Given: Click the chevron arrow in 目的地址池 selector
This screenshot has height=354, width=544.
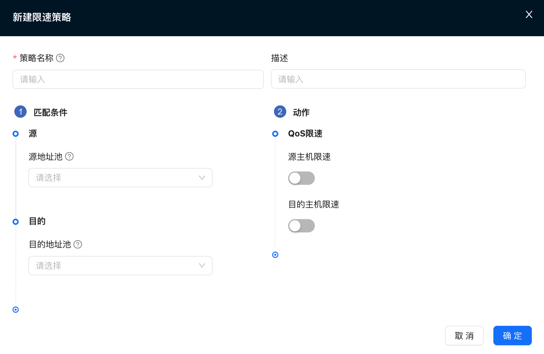Looking at the screenshot, I should (202, 266).
